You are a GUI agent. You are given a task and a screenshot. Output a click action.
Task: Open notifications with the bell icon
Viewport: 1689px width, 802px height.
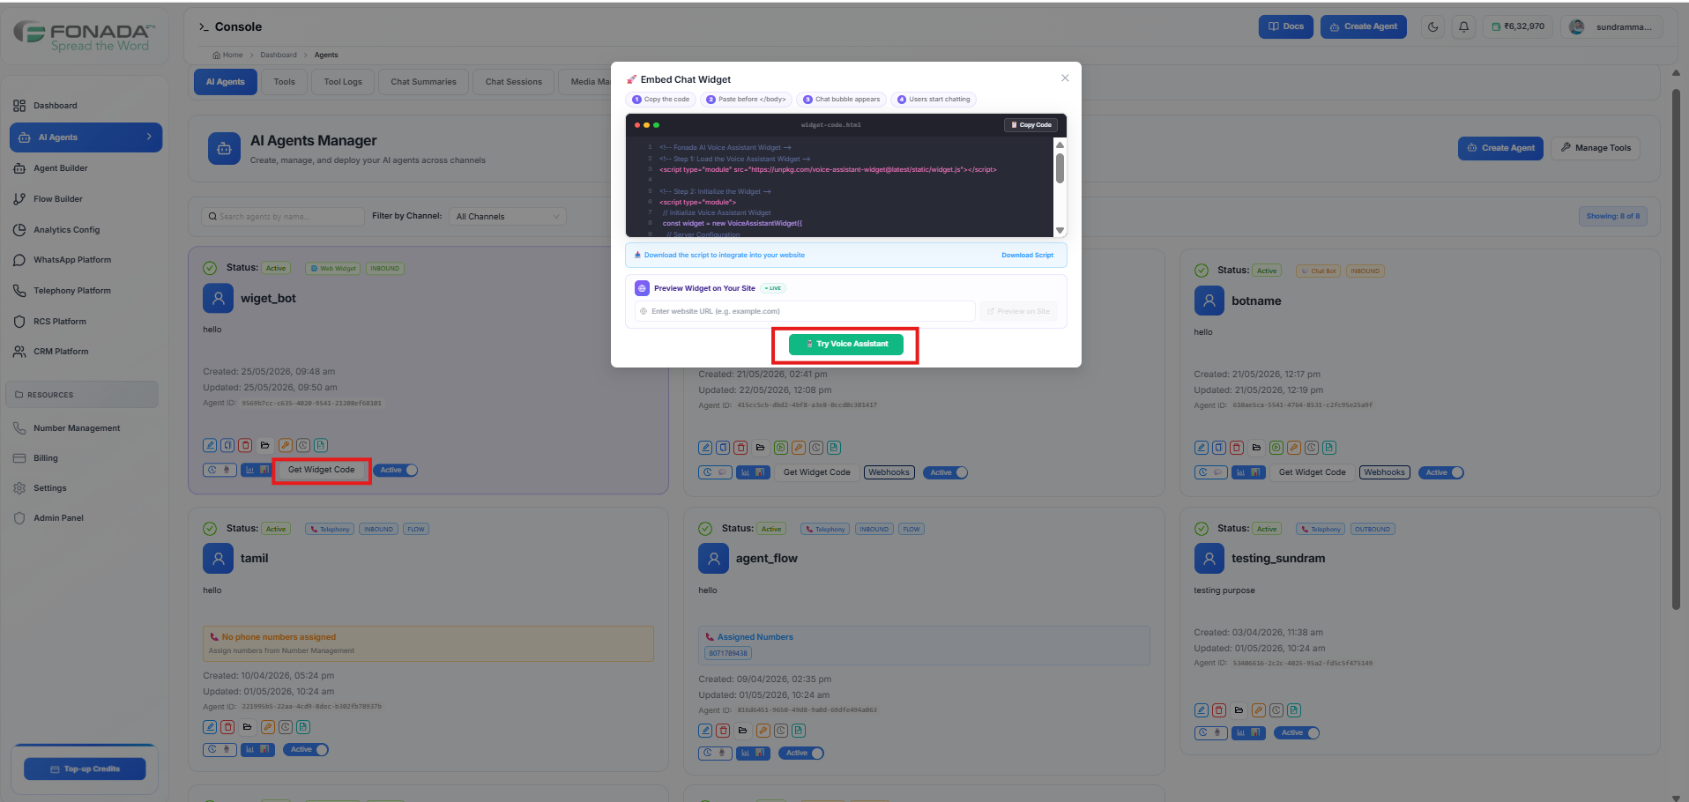point(1463,27)
